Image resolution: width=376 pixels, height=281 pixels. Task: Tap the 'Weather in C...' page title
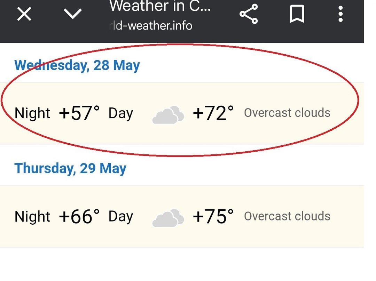click(x=160, y=6)
